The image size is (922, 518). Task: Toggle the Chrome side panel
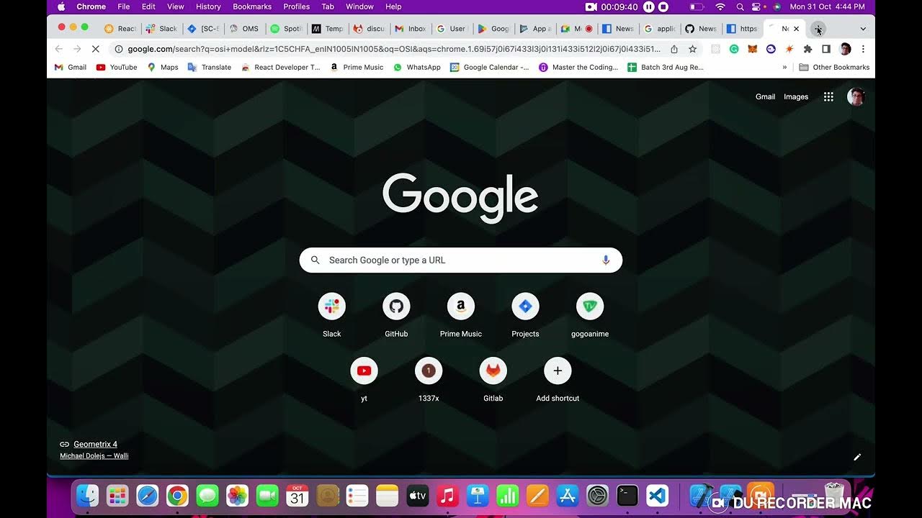pyautogui.click(x=826, y=49)
